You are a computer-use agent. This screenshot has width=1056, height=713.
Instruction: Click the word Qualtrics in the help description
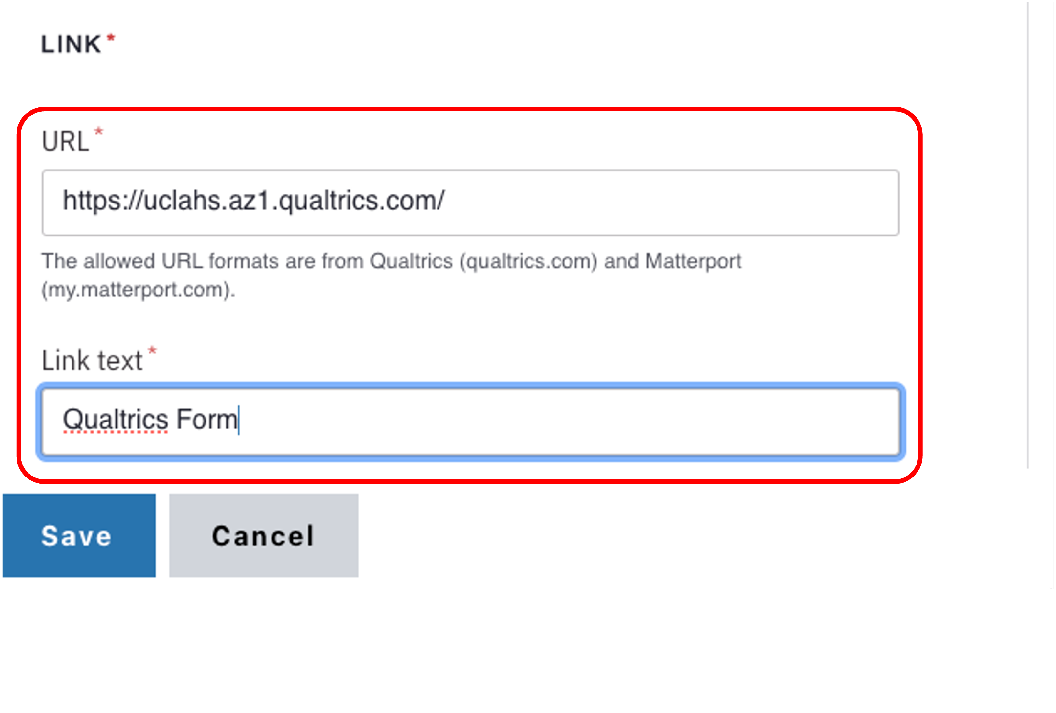pos(411,262)
